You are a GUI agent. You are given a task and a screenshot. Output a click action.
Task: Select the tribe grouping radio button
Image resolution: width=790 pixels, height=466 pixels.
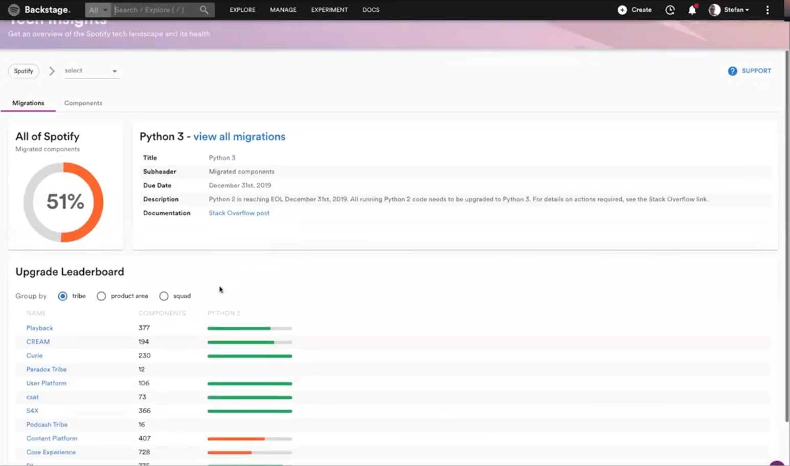(62, 296)
